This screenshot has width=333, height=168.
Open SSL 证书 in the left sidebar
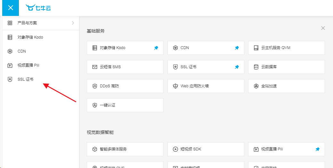(x=41, y=79)
